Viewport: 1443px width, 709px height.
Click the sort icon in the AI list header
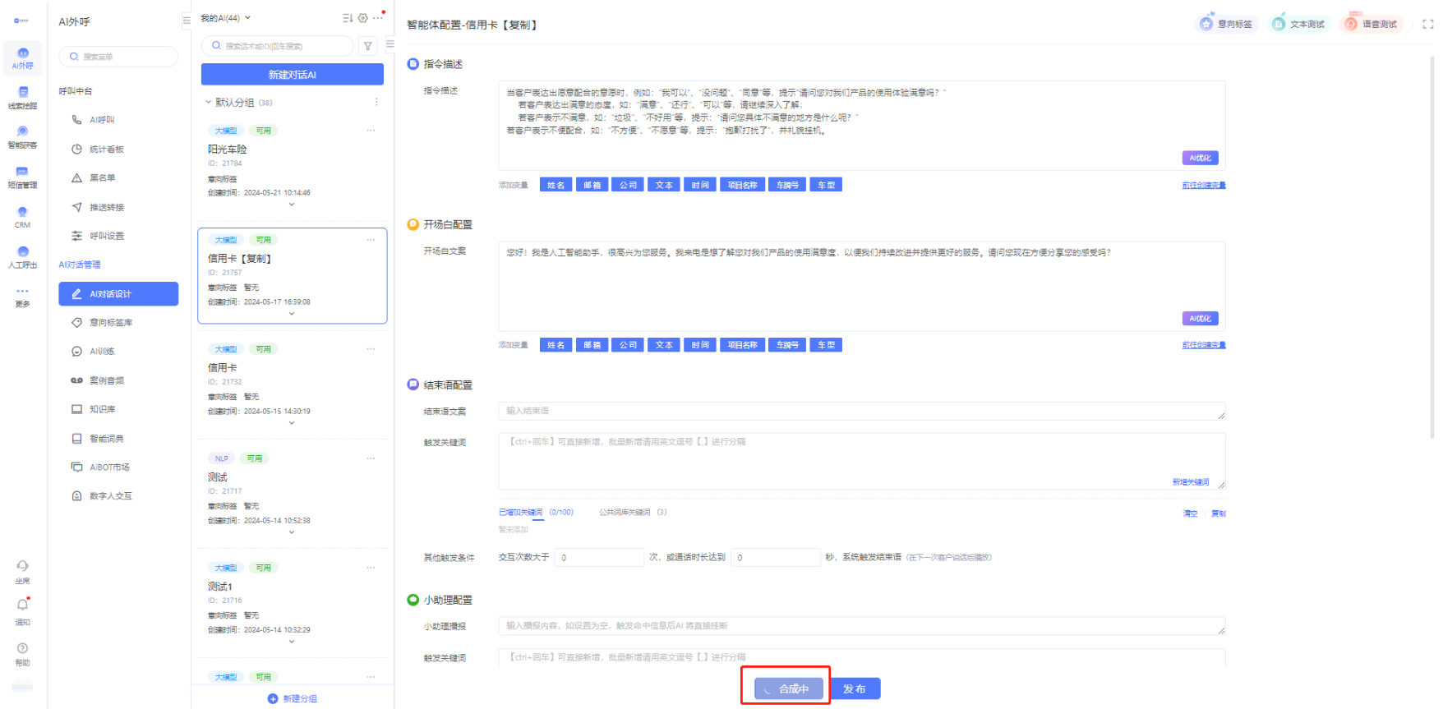click(347, 18)
